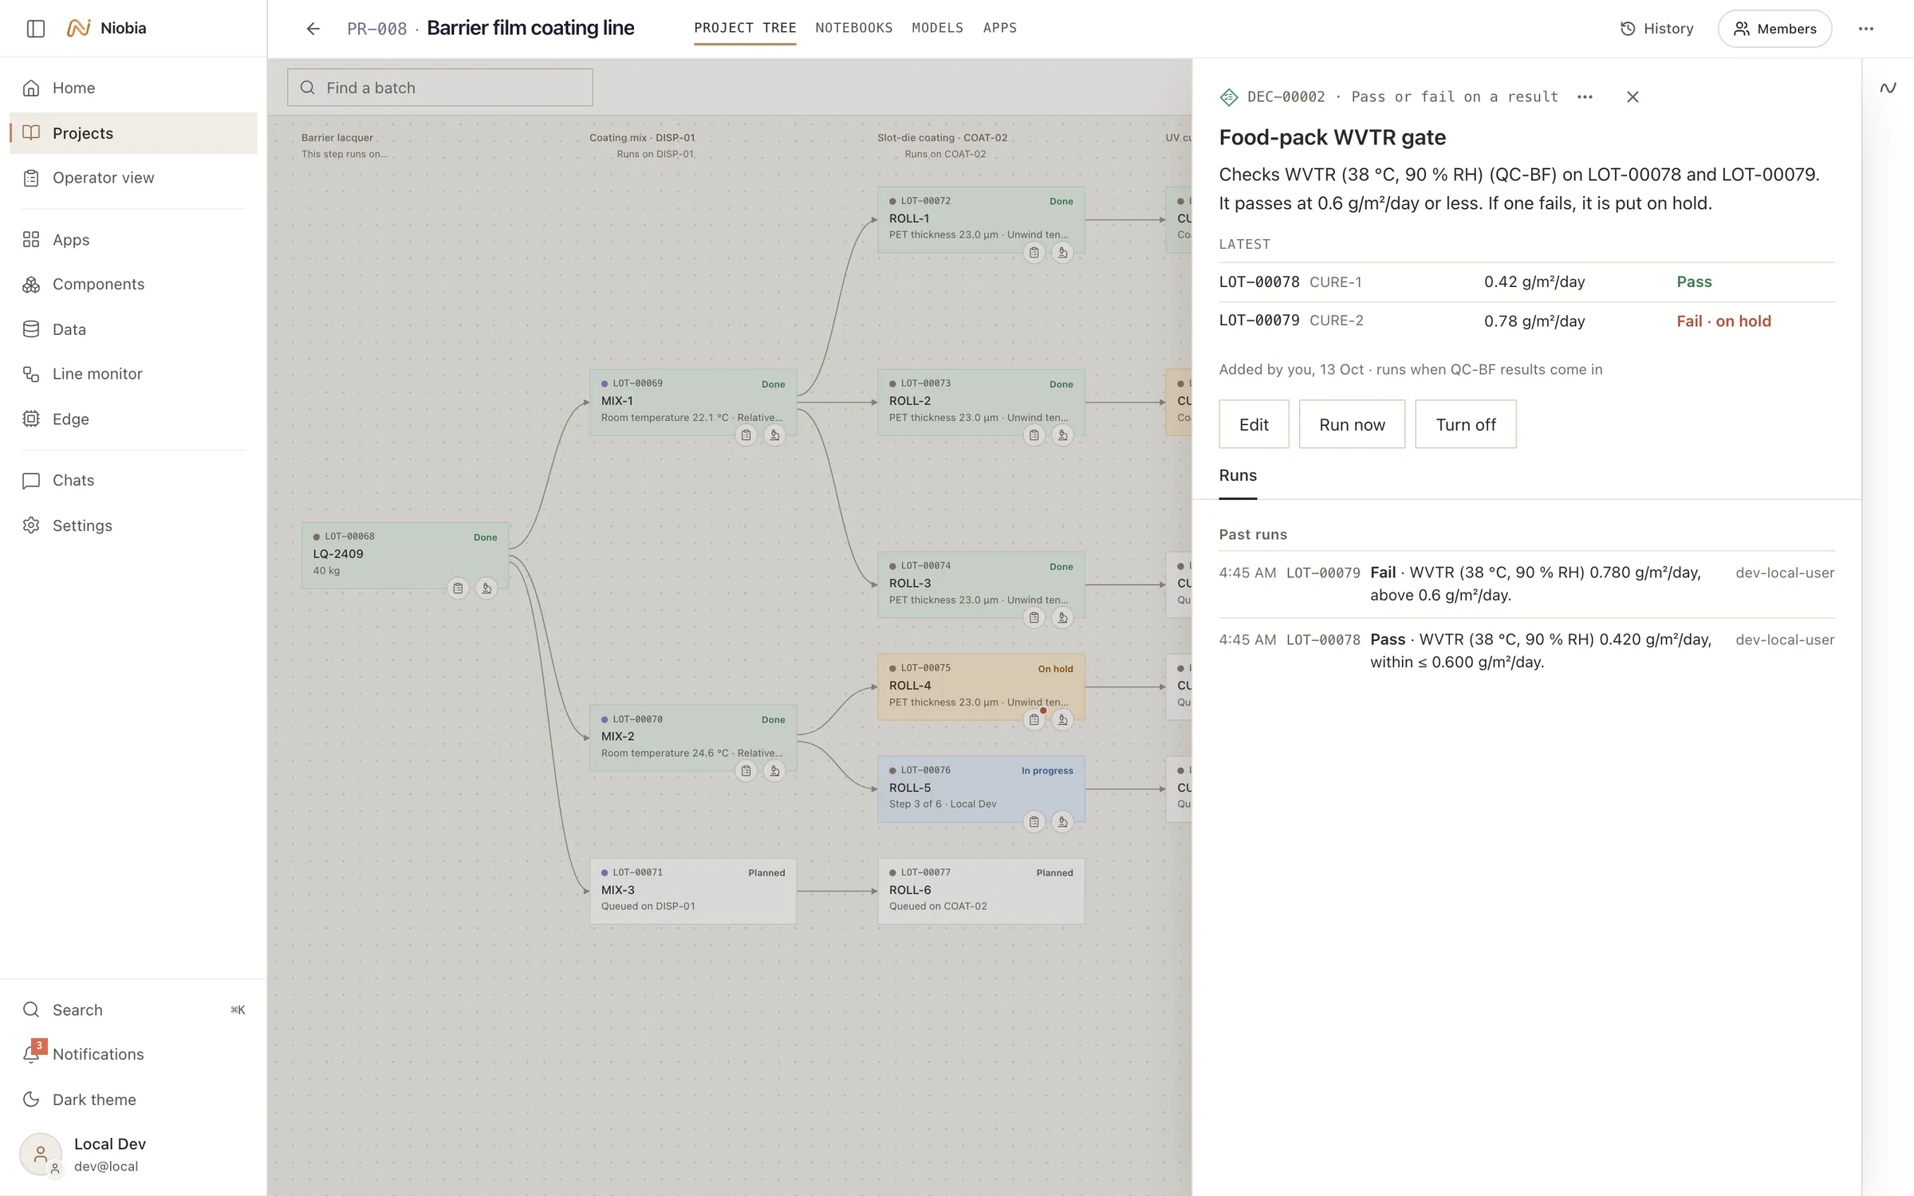
Task: Open the squiggle chart icon at far right
Action: 1888,88
